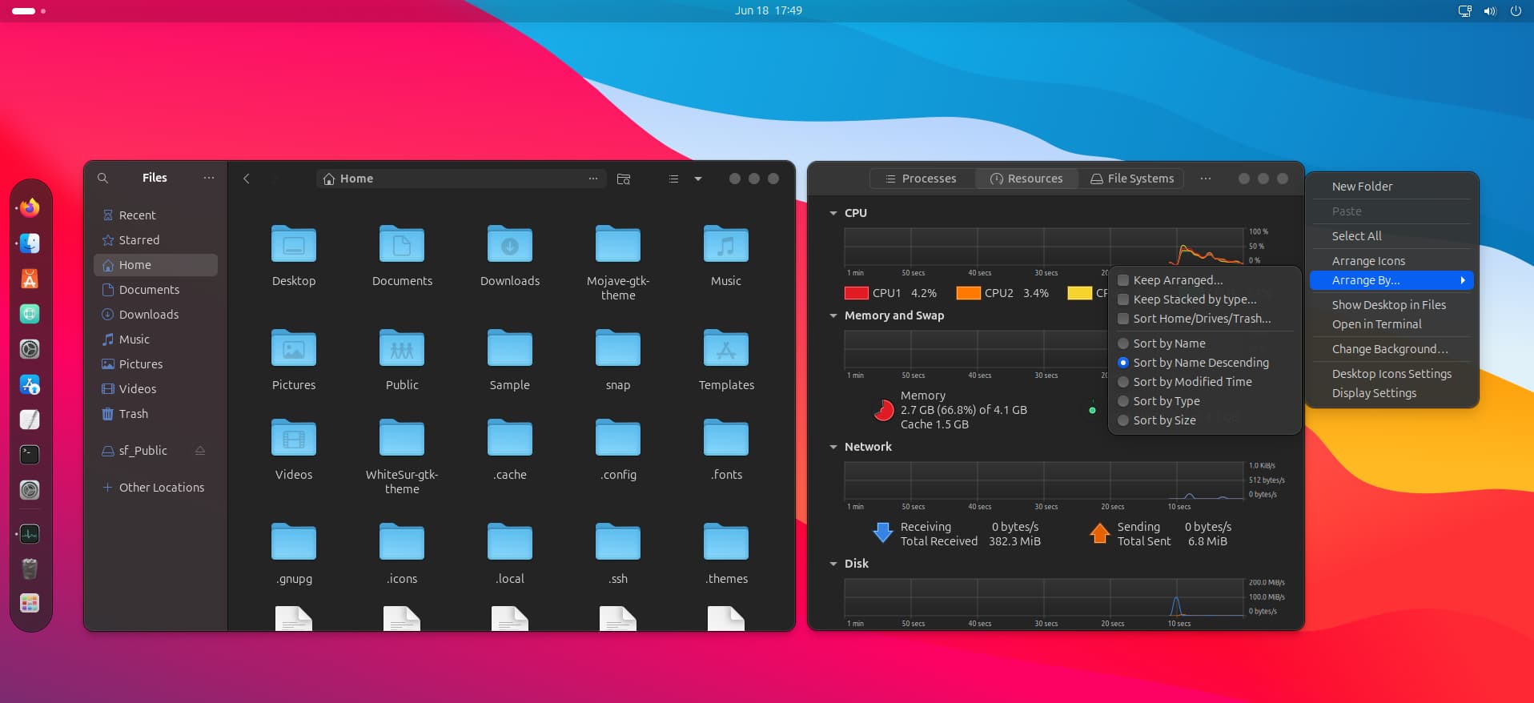Enable Keep Arranged checkbox

[1123, 280]
